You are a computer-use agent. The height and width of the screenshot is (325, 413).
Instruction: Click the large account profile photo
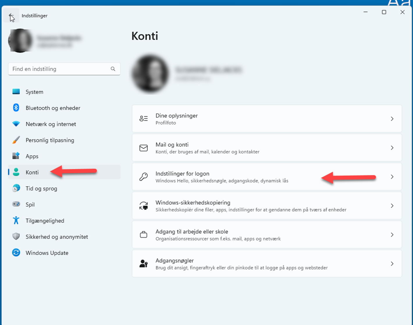pyautogui.click(x=150, y=74)
